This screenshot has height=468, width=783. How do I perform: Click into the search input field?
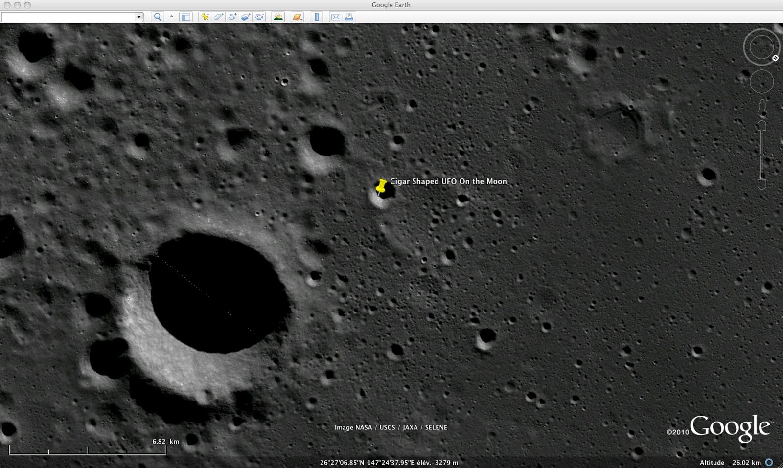69,17
